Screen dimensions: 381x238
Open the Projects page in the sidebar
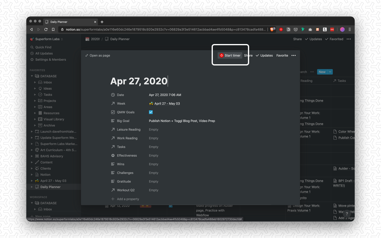(x=50, y=101)
